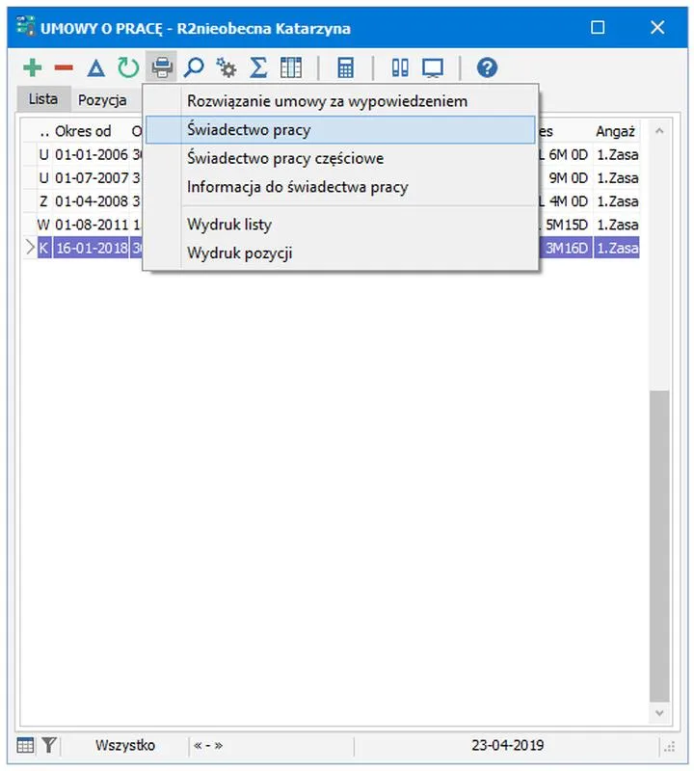The width and height of the screenshot is (694, 771).
Task: Open help via question mark icon
Action: 487,67
